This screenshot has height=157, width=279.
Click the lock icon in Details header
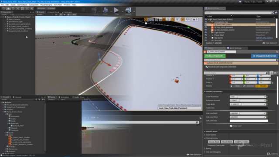click(277, 51)
